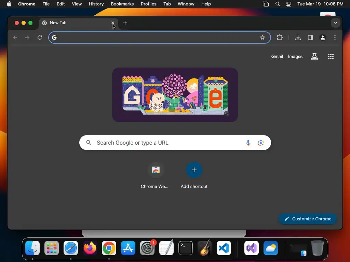Launch Safari from the Dock
Screen dimensions: 350x262
[71, 248]
